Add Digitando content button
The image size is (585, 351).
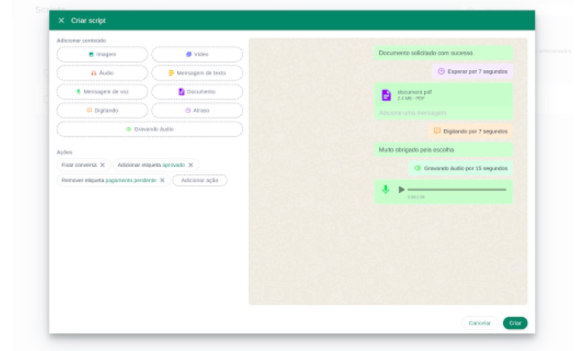pos(102,111)
